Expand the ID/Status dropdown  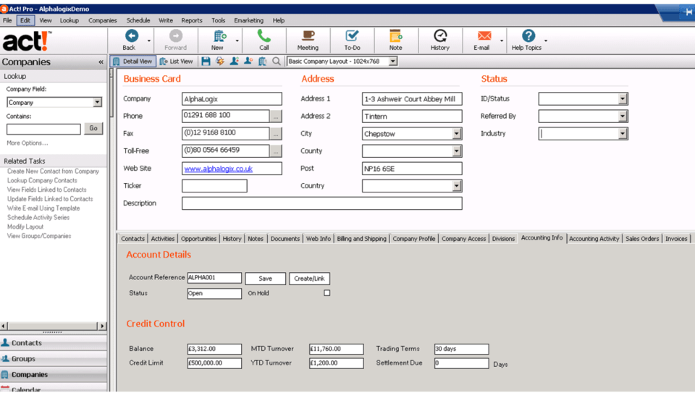pos(623,99)
